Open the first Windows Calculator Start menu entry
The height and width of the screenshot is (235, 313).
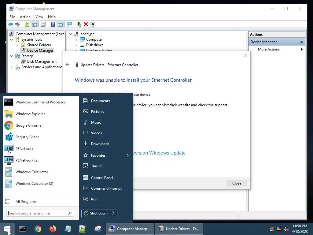coord(41,172)
